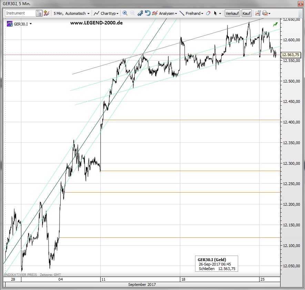The width and height of the screenshot is (305, 290).
Task: Click the CFD icon beside GER30.I
Action: [x=10, y=24]
